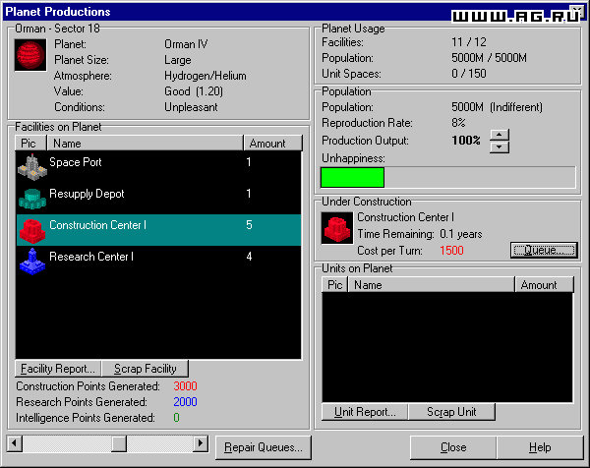Click the Large planet size value
Viewport: 590px width, 468px height.
click(x=178, y=60)
